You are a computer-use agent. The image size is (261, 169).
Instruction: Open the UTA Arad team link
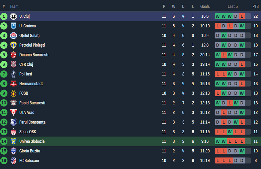pyautogui.click(x=27, y=113)
